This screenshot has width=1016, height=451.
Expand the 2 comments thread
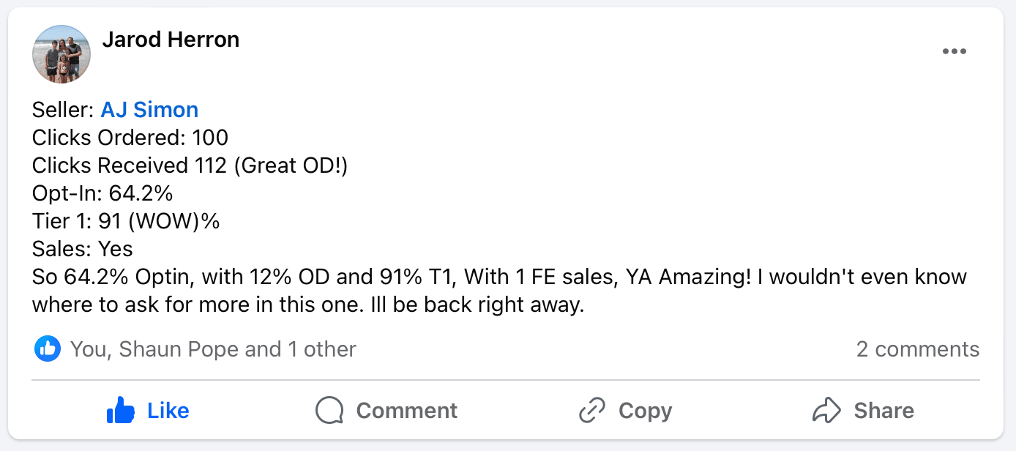pos(917,349)
